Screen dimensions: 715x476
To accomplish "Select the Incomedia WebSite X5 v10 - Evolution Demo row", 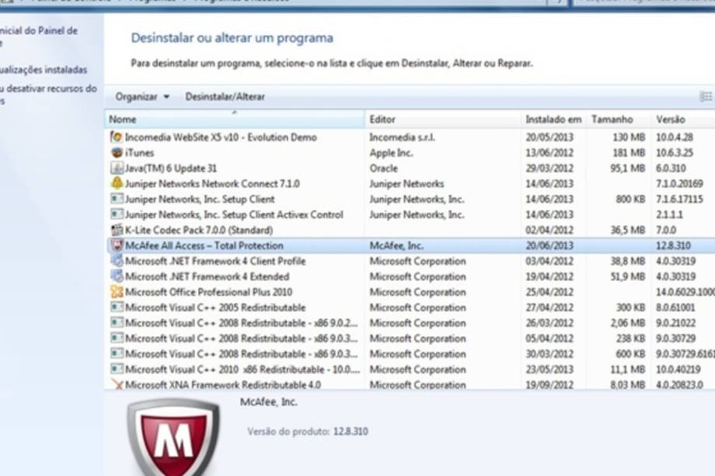I will [410, 137].
